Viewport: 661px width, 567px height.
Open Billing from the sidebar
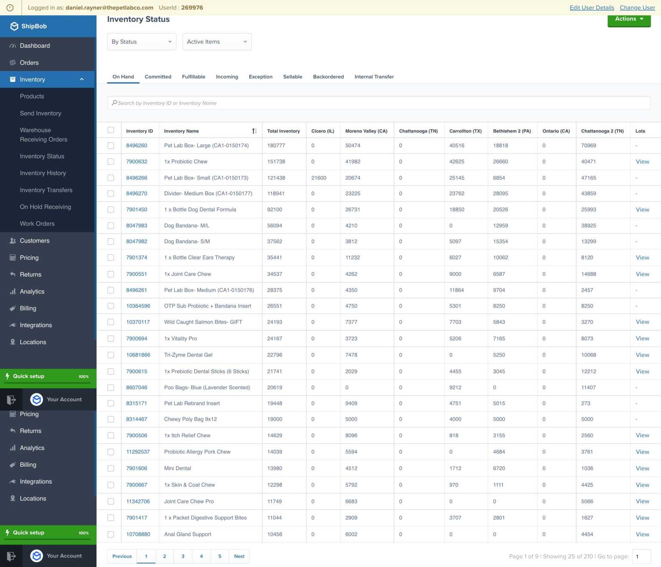28,308
